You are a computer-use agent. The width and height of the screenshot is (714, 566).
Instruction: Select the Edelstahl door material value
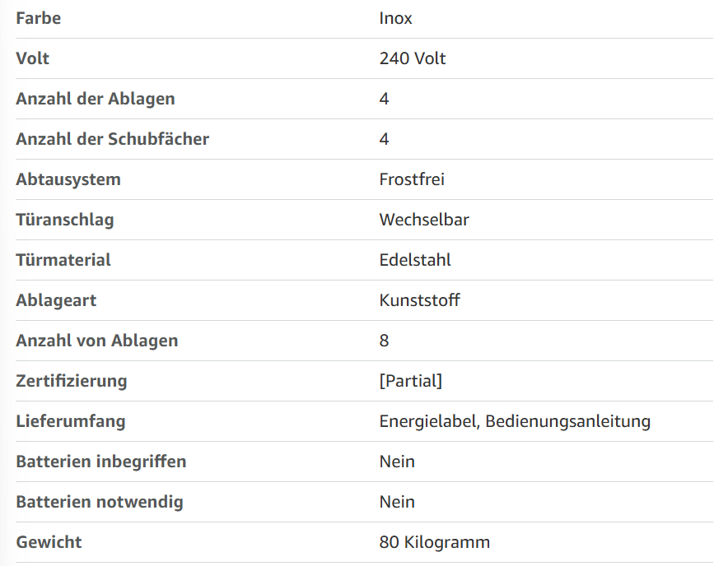click(x=415, y=260)
